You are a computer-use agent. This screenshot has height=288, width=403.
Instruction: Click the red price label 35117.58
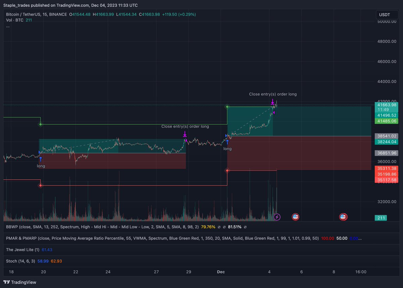click(x=387, y=180)
